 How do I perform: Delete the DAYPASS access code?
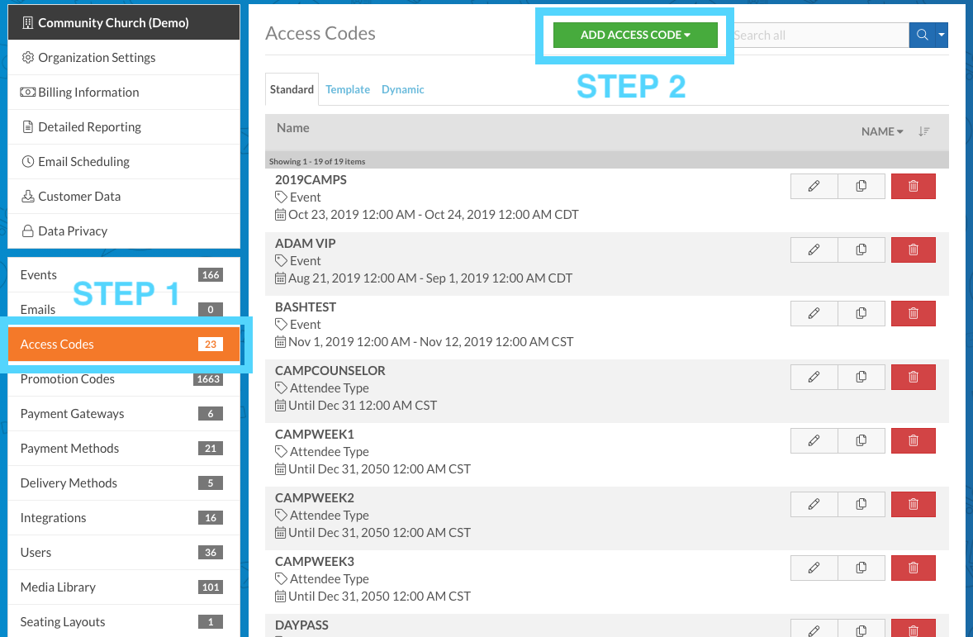tap(913, 630)
